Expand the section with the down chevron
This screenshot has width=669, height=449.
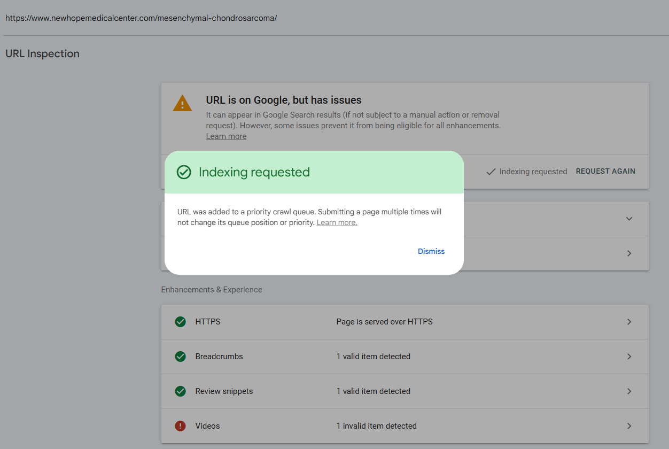point(629,219)
